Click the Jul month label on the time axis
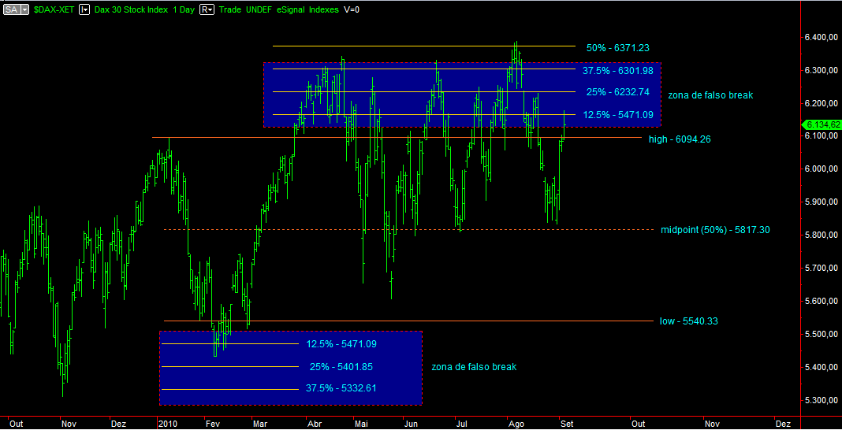This screenshot has height=430, width=842. click(462, 424)
